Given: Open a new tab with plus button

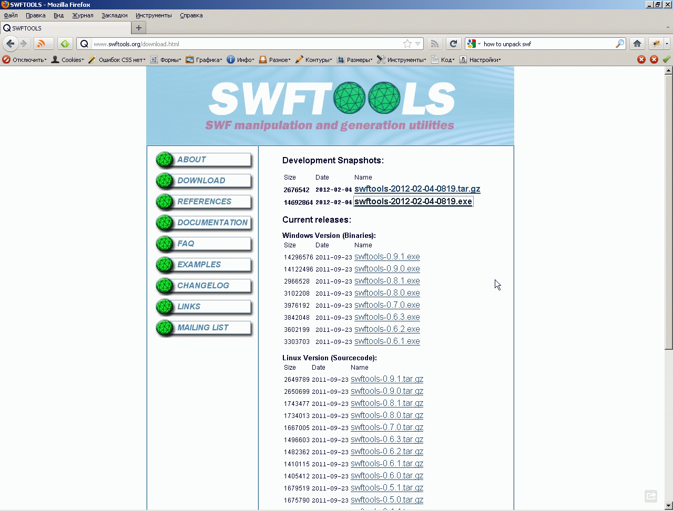Looking at the screenshot, I should point(139,28).
